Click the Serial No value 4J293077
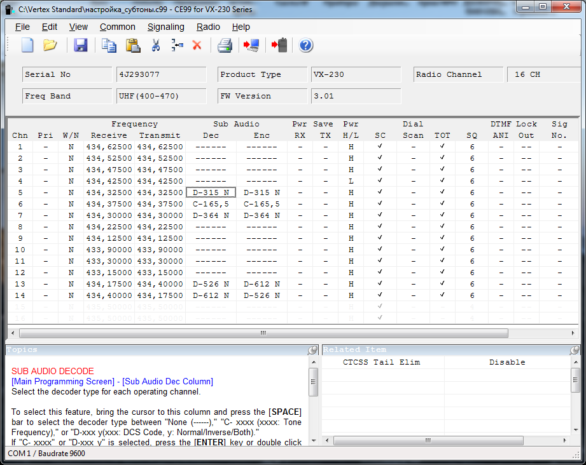 (x=161, y=74)
